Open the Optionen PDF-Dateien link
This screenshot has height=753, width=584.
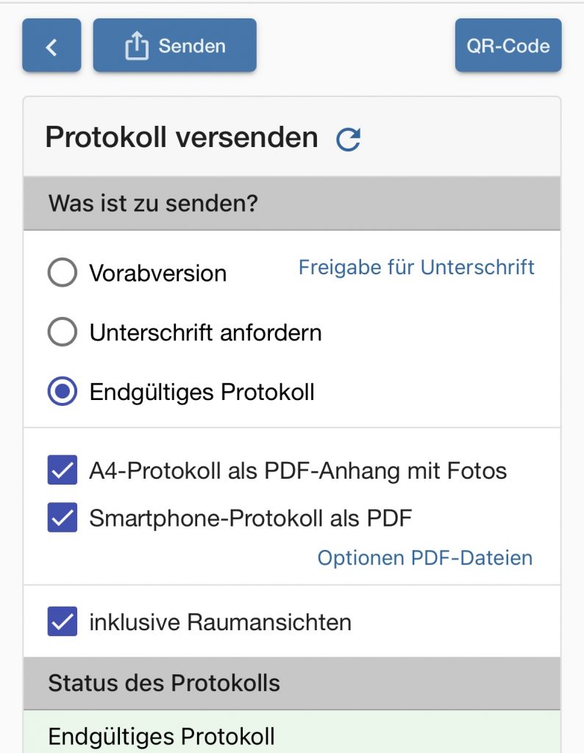pos(424,557)
